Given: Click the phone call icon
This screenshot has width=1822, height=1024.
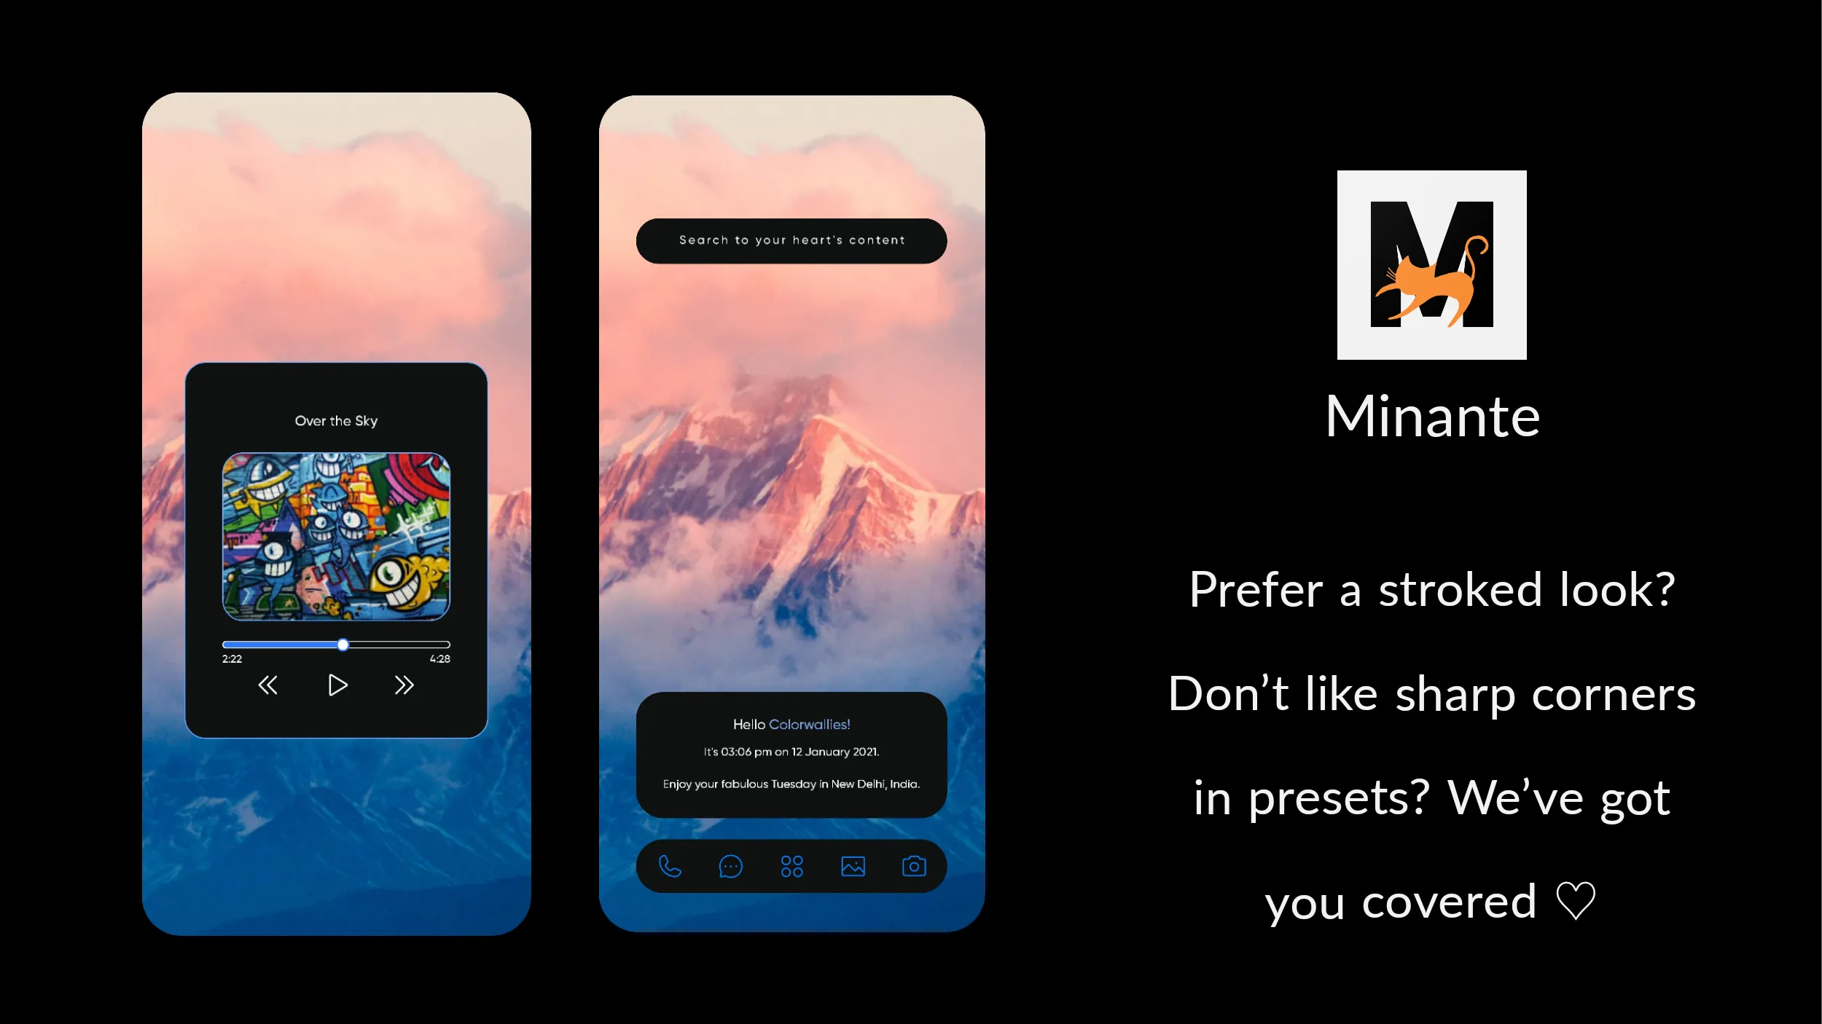Looking at the screenshot, I should (670, 867).
